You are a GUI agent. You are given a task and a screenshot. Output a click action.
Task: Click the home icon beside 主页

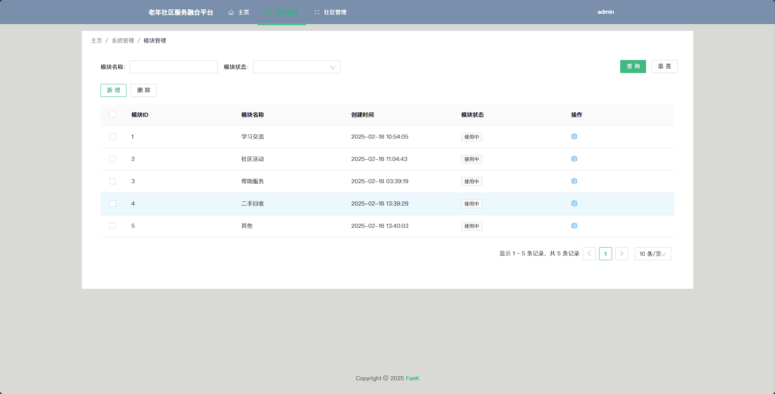click(231, 12)
